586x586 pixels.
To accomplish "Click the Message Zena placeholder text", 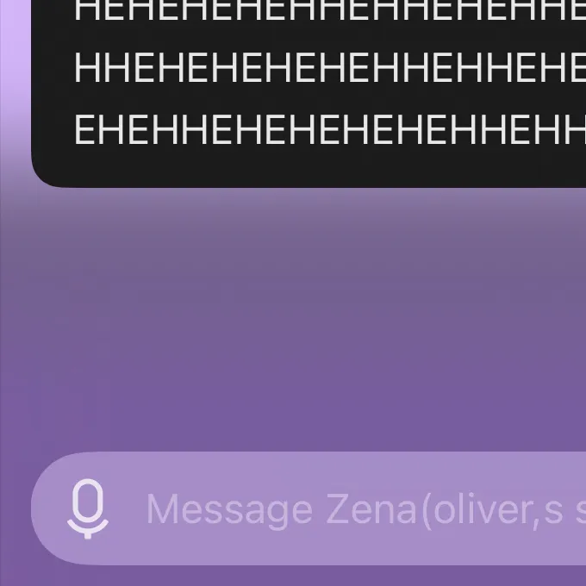I will point(365,510).
